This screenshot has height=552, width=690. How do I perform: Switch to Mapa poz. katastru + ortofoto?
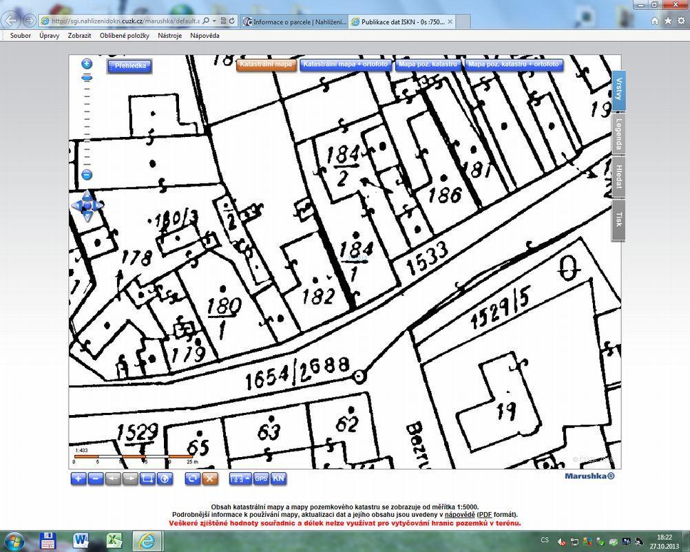[514, 65]
